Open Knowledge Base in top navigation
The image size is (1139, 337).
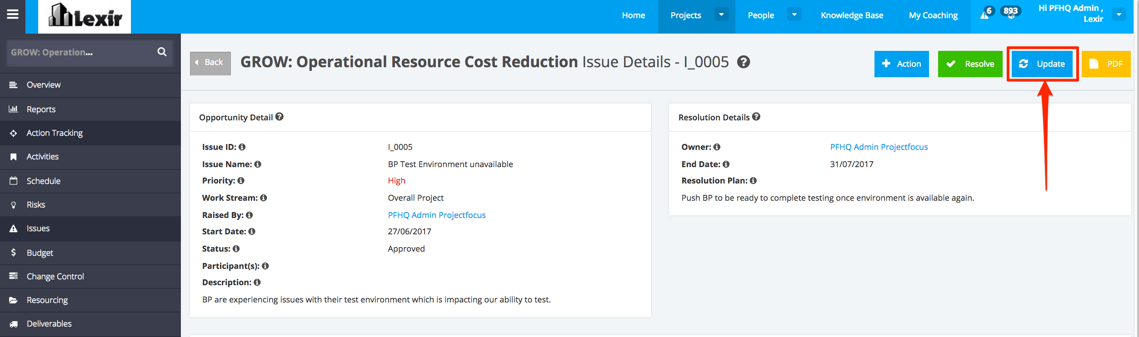coord(852,15)
